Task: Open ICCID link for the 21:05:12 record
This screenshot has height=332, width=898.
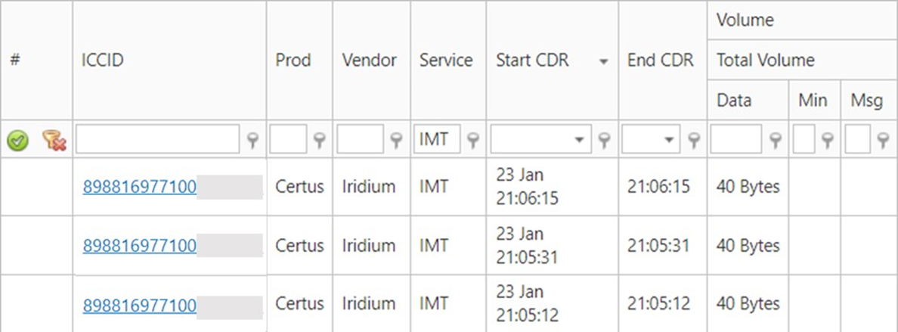Action: pos(139,305)
